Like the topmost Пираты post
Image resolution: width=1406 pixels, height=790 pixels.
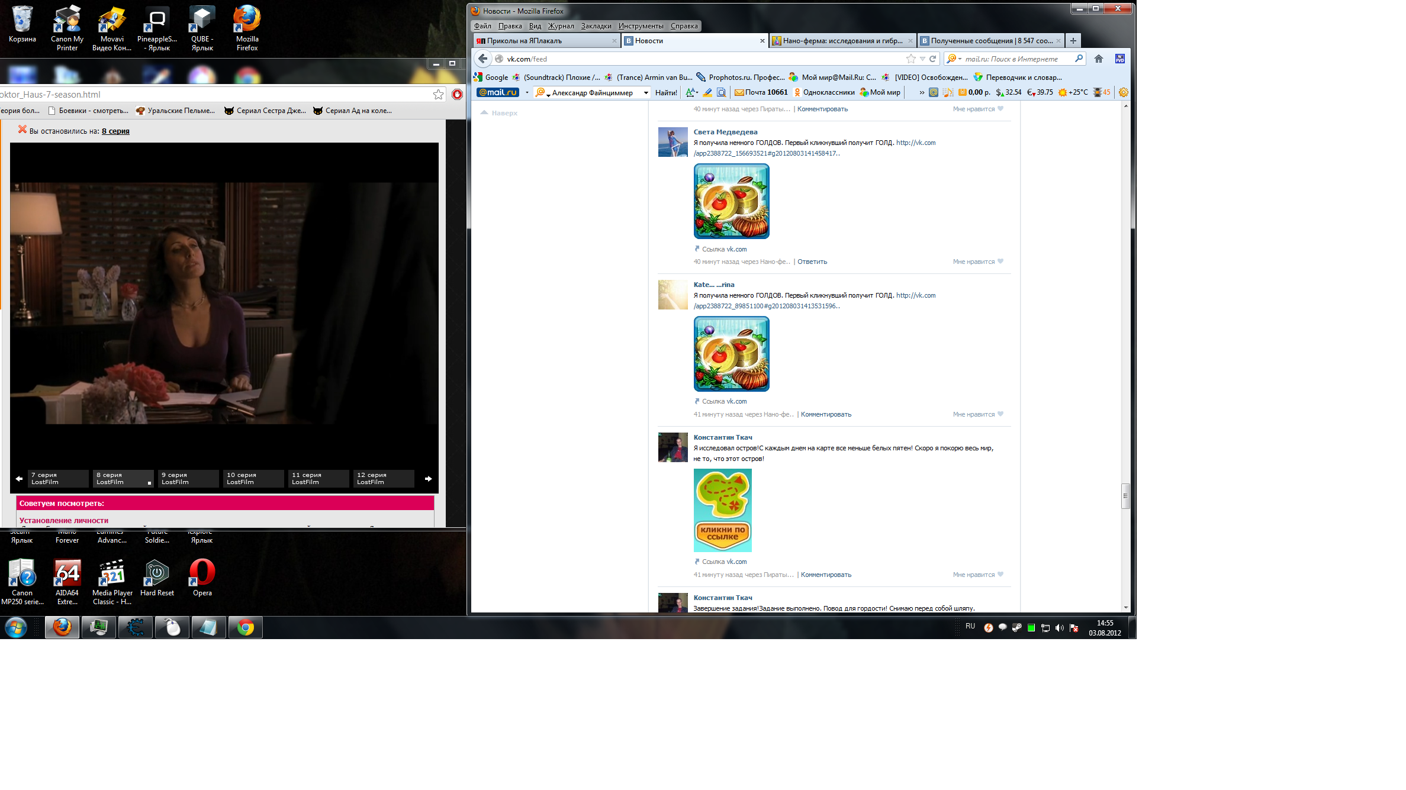978,109
